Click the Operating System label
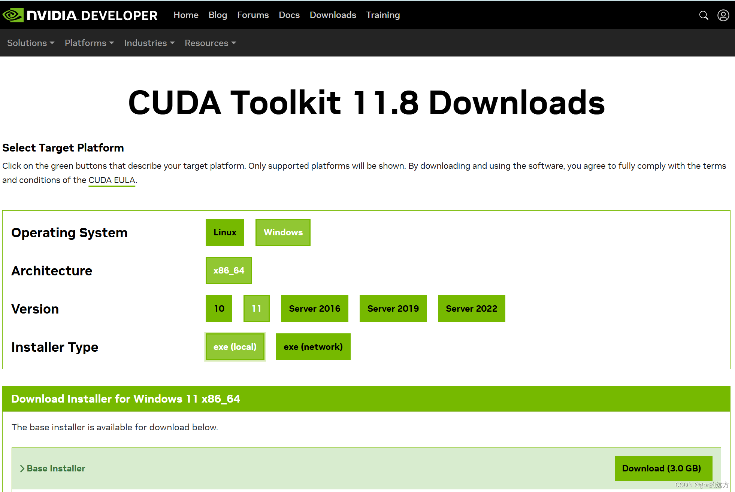The height and width of the screenshot is (492, 735). coord(69,233)
